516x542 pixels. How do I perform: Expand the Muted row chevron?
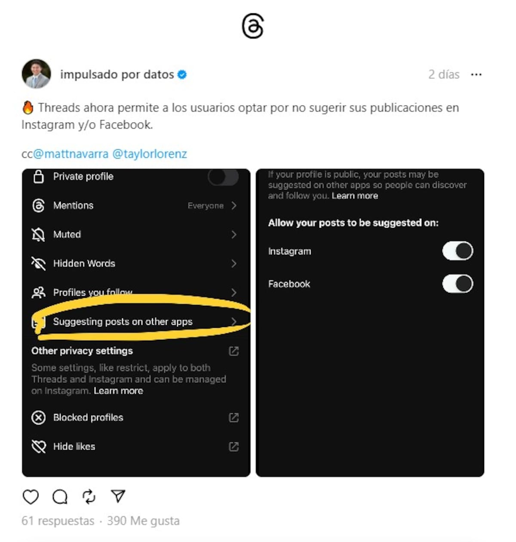pyautogui.click(x=234, y=234)
